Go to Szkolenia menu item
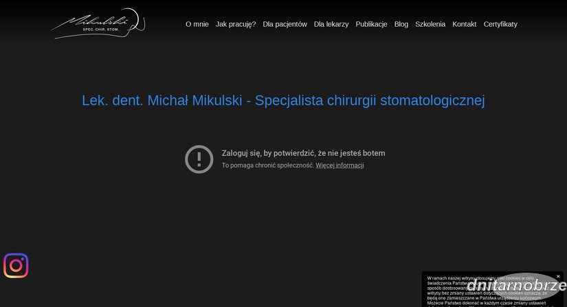567x307 pixels. click(430, 24)
